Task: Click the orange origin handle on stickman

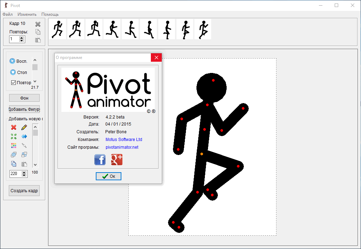Action: (x=202, y=154)
